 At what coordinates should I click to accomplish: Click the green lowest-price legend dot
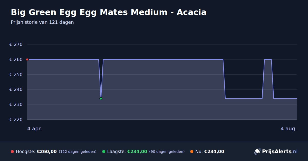tap(104, 152)
